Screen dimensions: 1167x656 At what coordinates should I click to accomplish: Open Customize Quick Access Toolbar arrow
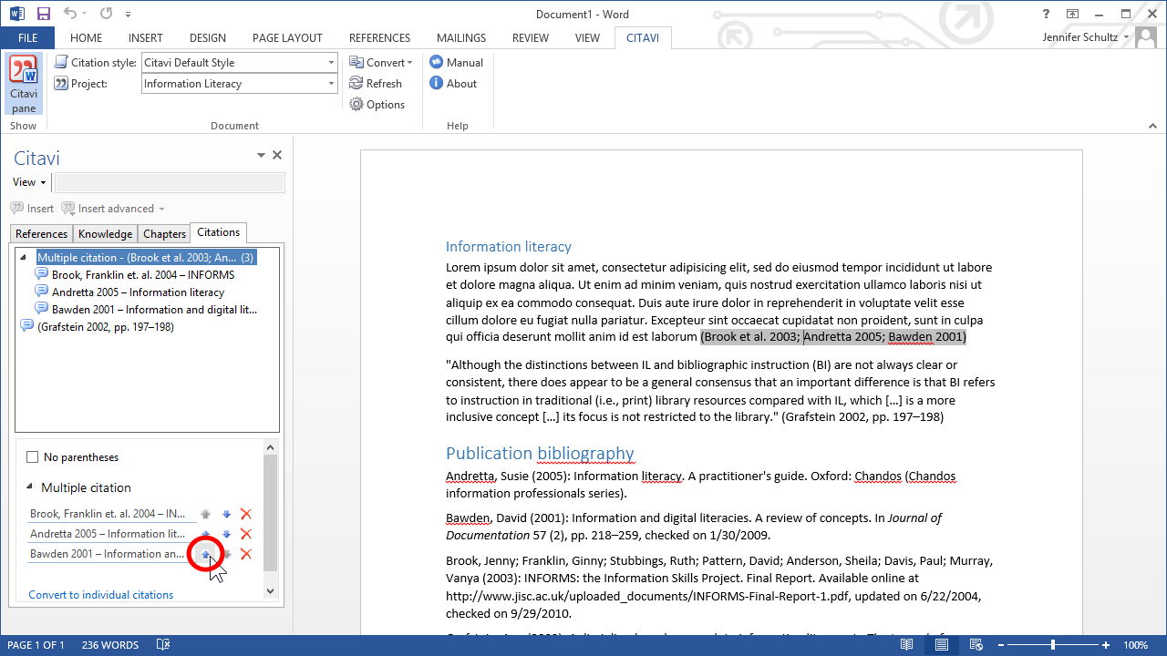128,15
